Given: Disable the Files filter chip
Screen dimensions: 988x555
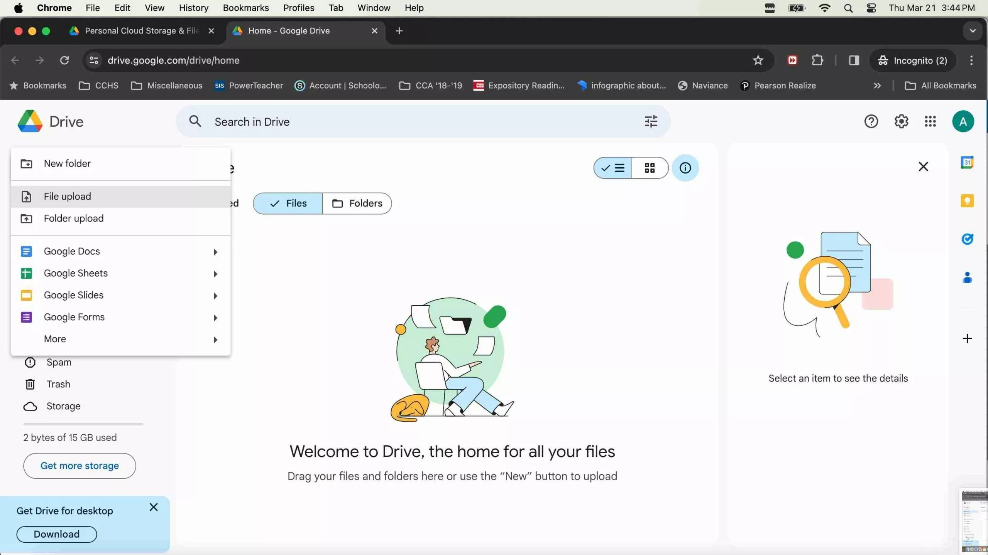Looking at the screenshot, I should click(287, 203).
